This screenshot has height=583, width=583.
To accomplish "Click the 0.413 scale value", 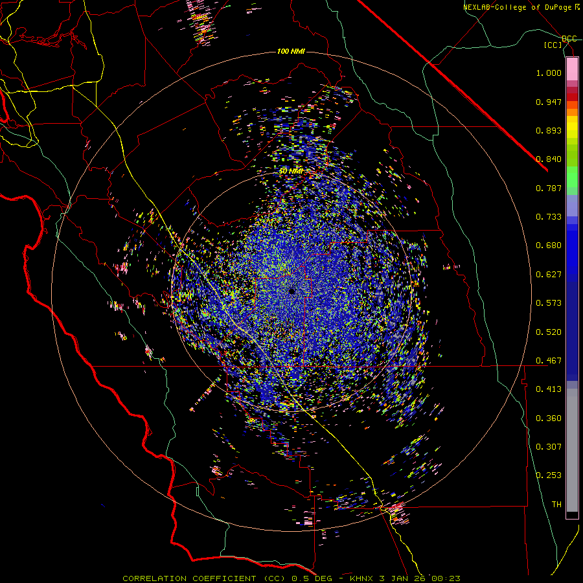I will pos(549,389).
